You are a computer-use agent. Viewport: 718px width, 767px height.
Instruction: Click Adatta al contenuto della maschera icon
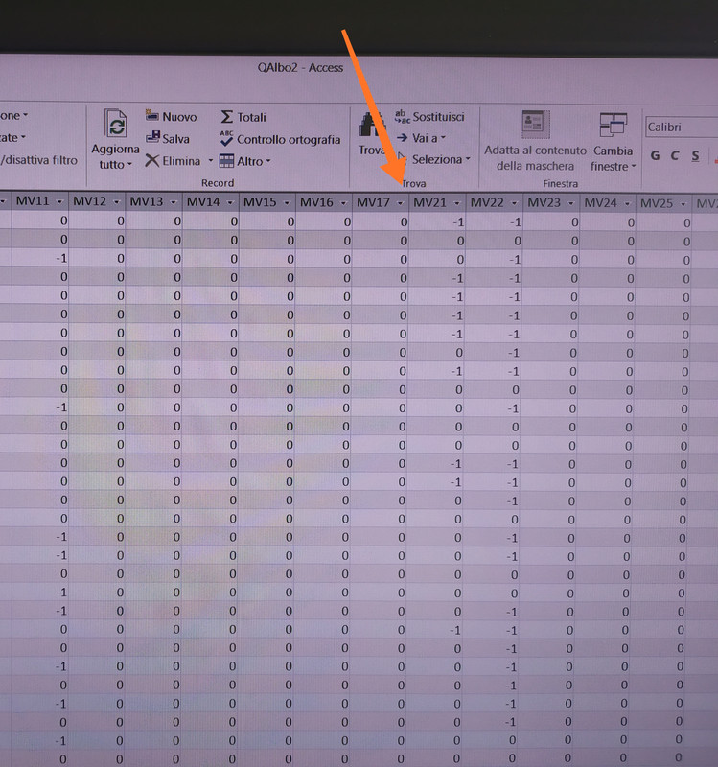536,125
